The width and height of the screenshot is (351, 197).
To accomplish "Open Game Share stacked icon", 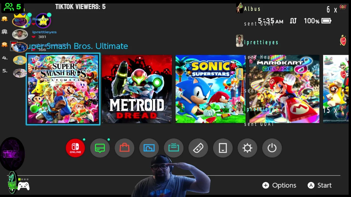I will (x=174, y=148).
